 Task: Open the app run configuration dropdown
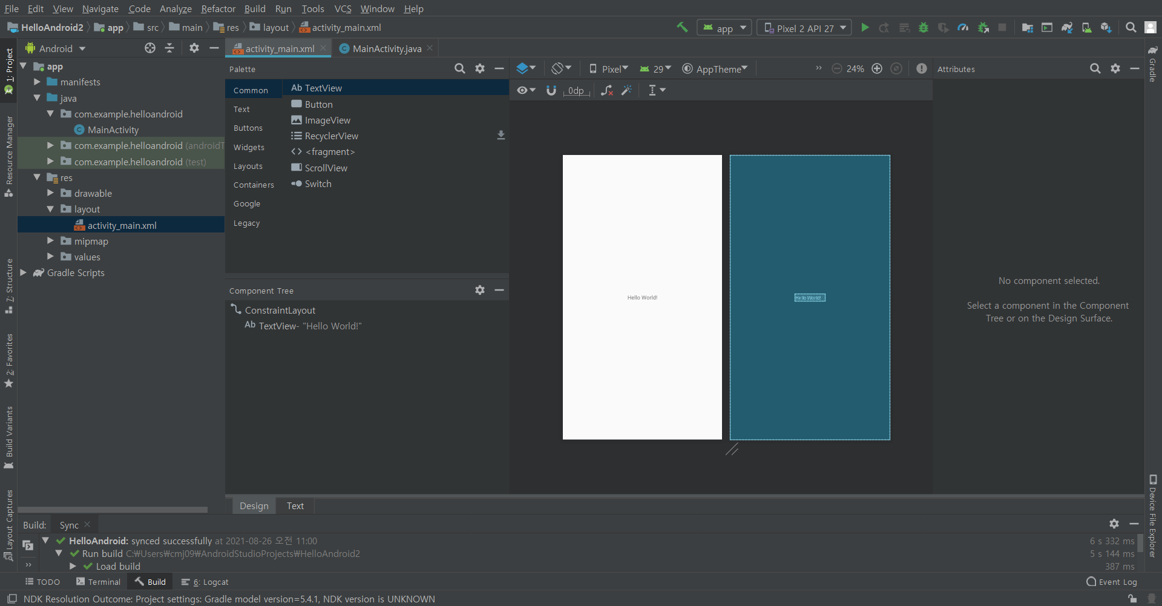pyautogui.click(x=724, y=28)
